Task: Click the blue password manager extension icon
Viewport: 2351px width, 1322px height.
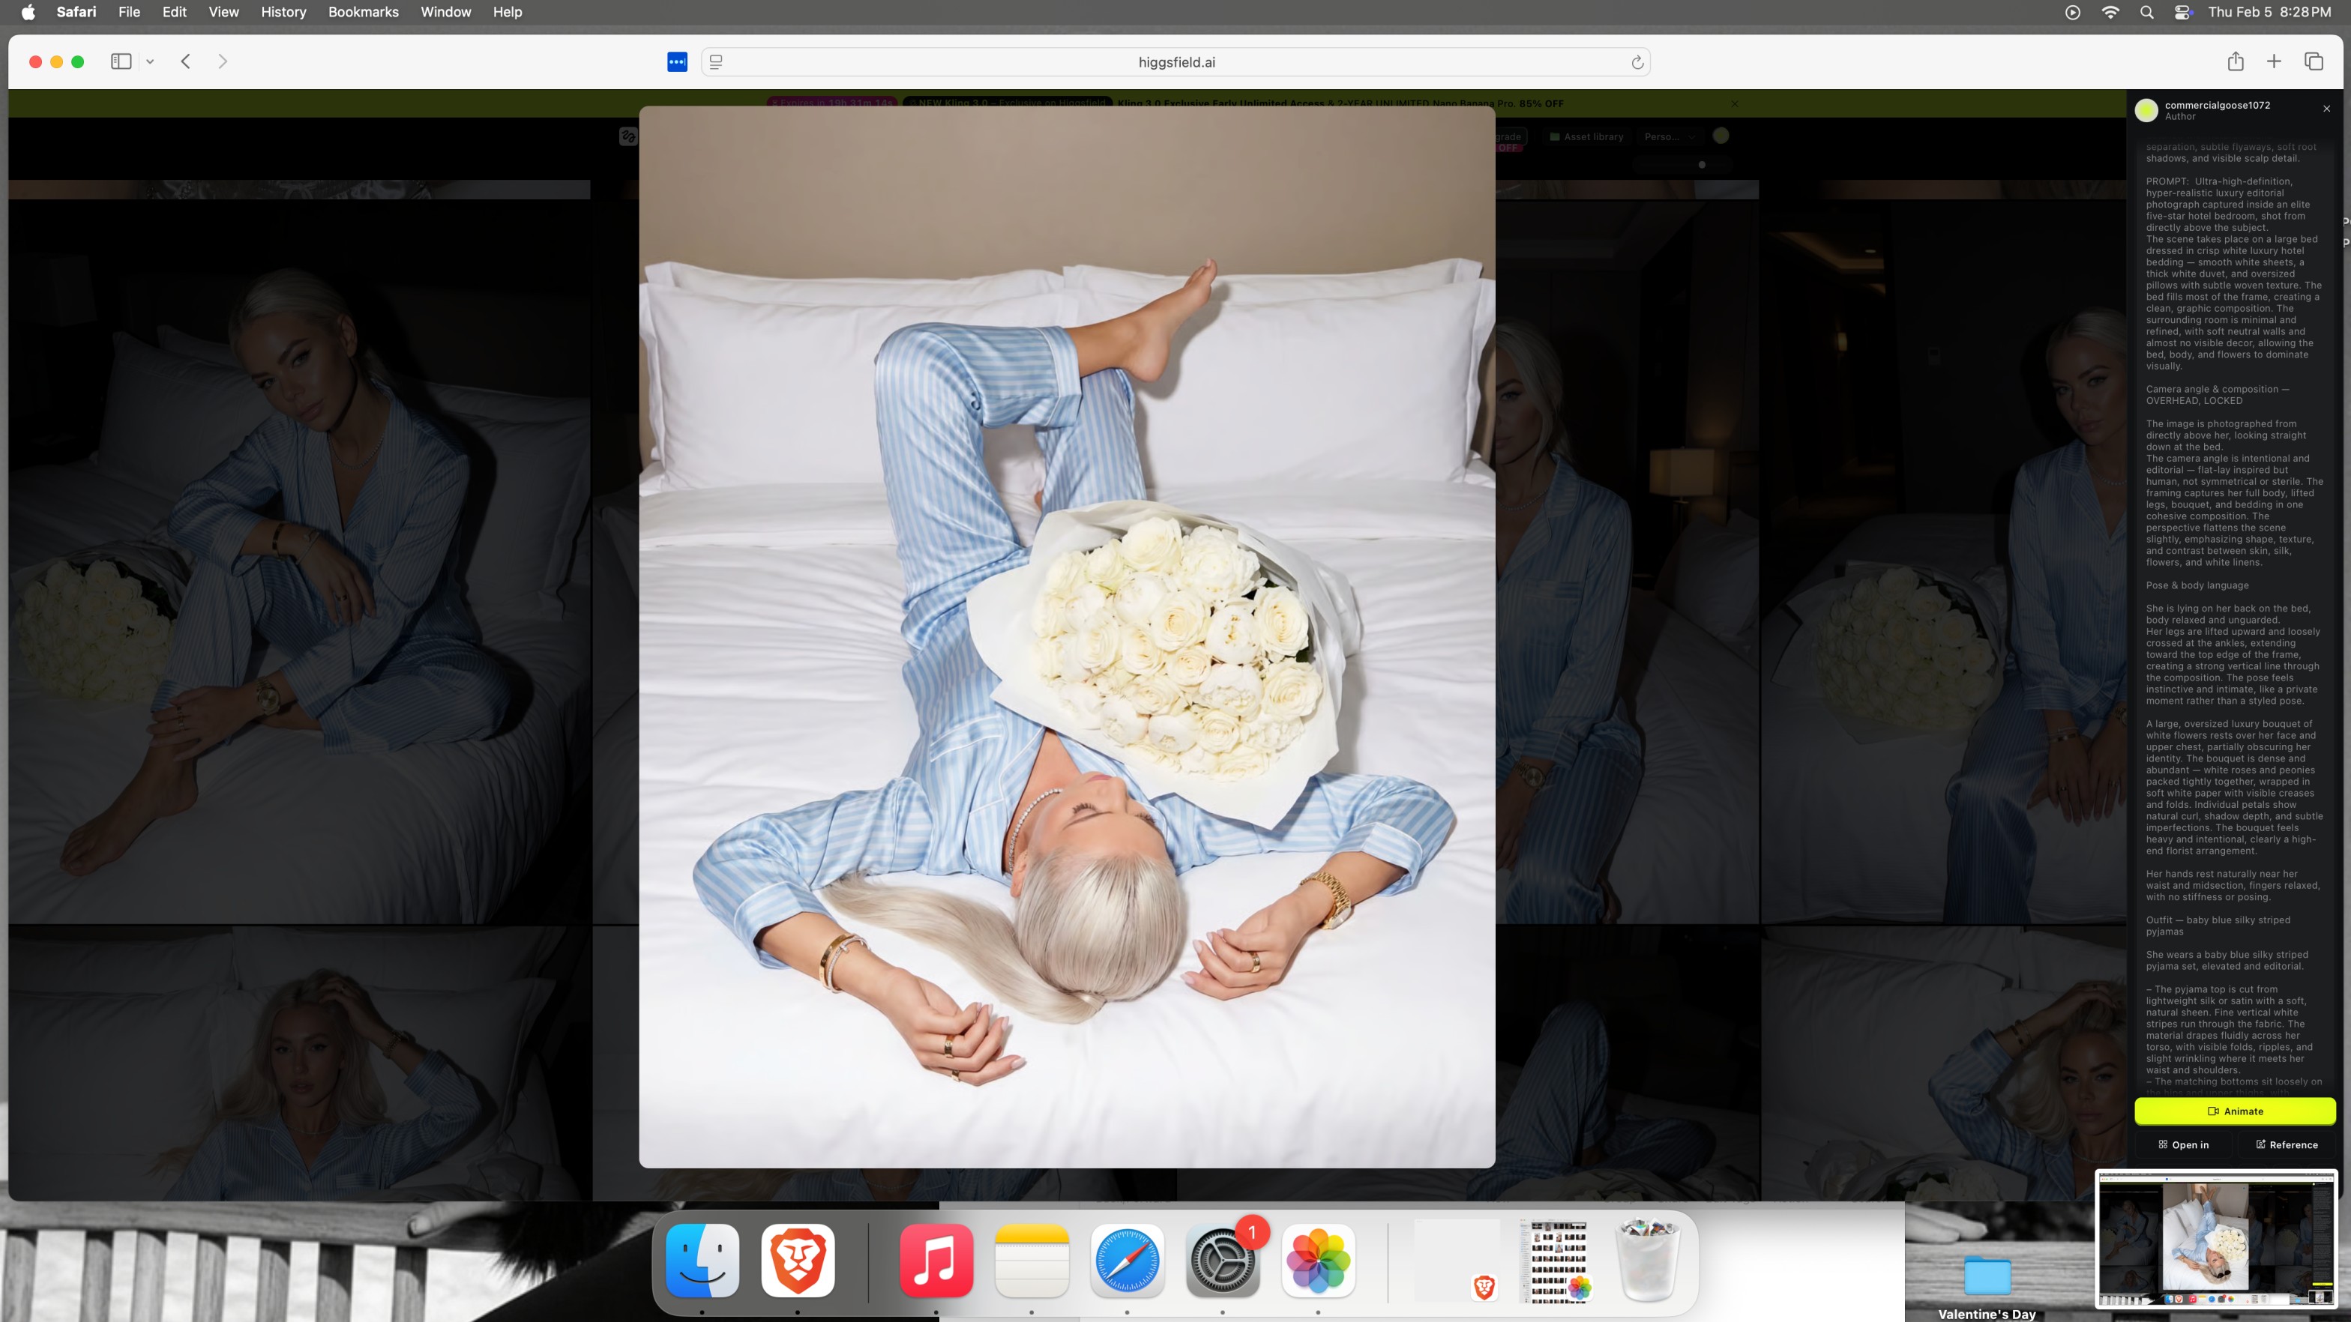Action: point(677,62)
